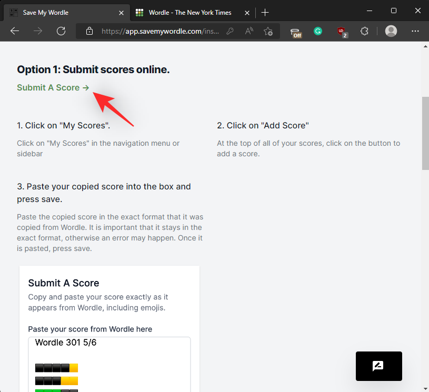429x392 pixels.
Task: Click inside the Wordle score paste box
Action: (109, 363)
